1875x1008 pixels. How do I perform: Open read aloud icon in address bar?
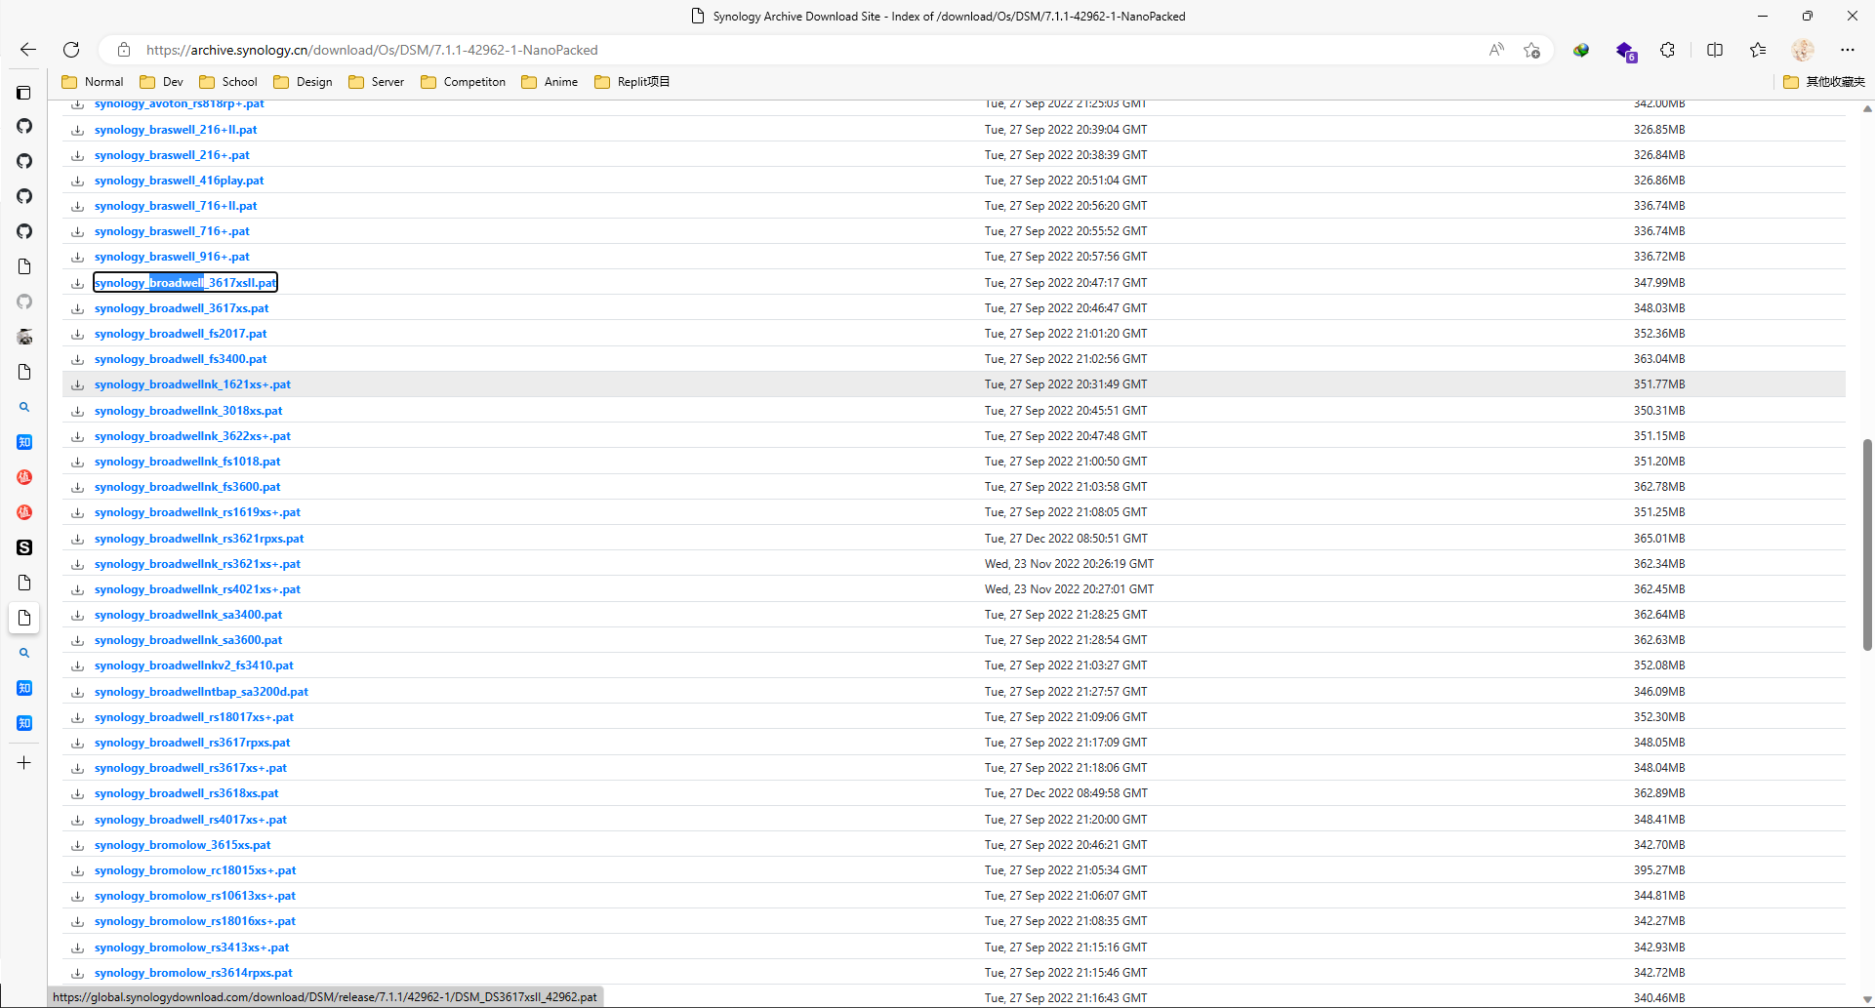tap(1495, 50)
